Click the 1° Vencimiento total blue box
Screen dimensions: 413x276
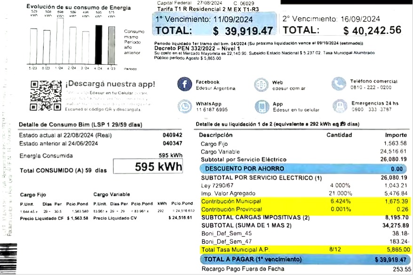click(x=214, y=25)
